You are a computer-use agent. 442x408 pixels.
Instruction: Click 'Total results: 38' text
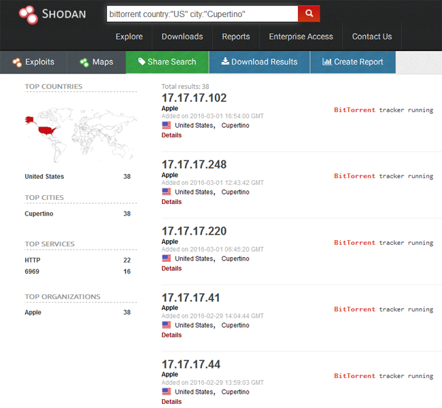[185, 86]
